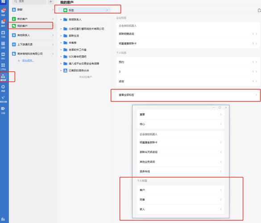Open the 预约 personal tag

pyautogui.click(x=187, y=62)
